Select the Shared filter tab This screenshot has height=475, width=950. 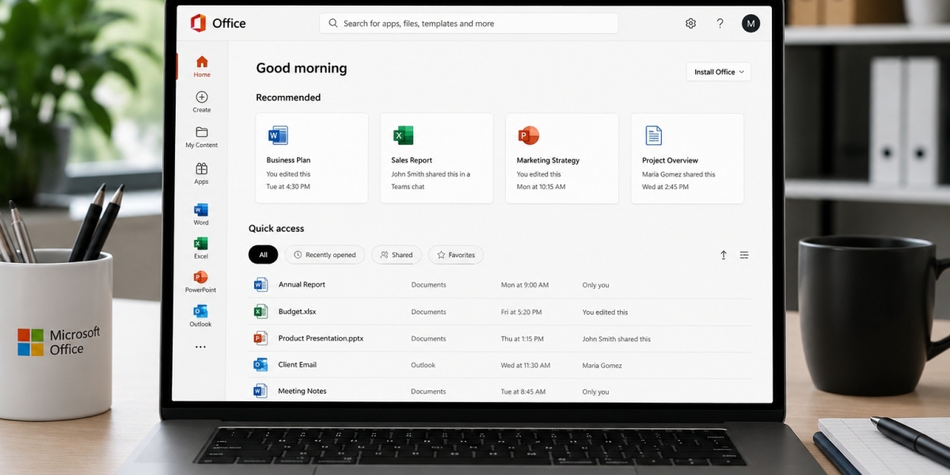[397, 255]
